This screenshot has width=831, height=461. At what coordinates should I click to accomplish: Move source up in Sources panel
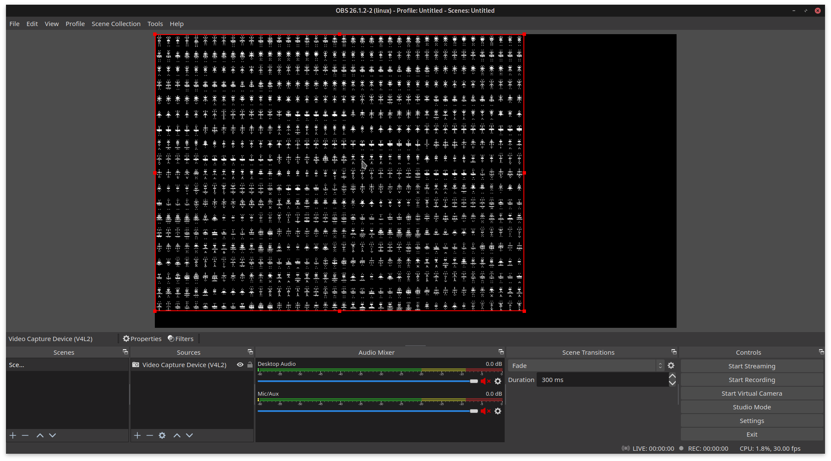click(177, 435)
